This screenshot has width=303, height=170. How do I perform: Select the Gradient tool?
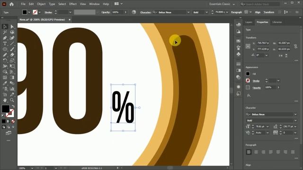click(x=12, y=77)
